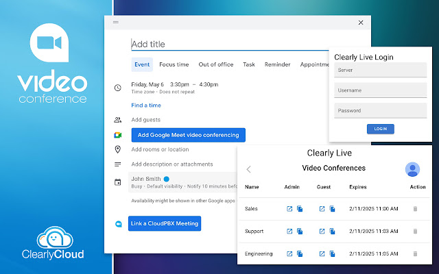Open the Busy status option

click(137, 186)
